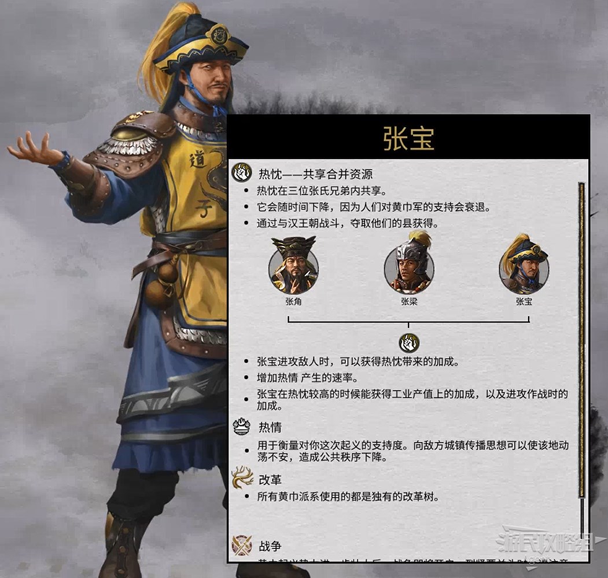Click the 战争 war shield icon
Image resolution: width=608 pixels, height=578 pixels.
[x=242, y=544]
